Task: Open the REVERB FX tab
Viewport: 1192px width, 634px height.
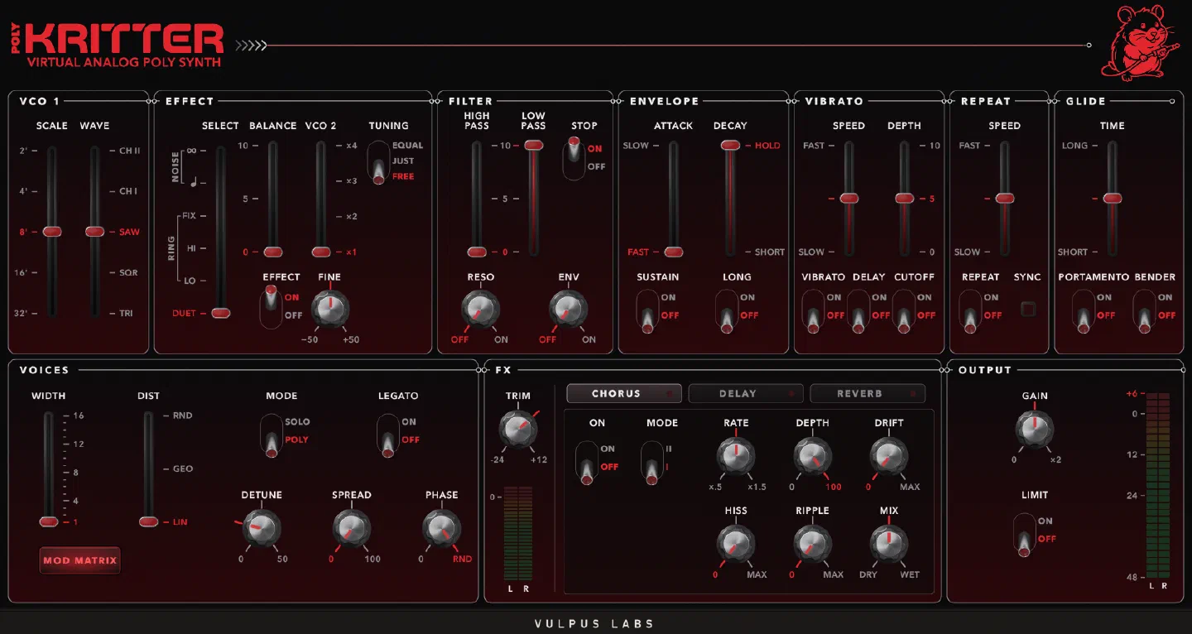Action: pyautogui.click(x=868, y=394)
